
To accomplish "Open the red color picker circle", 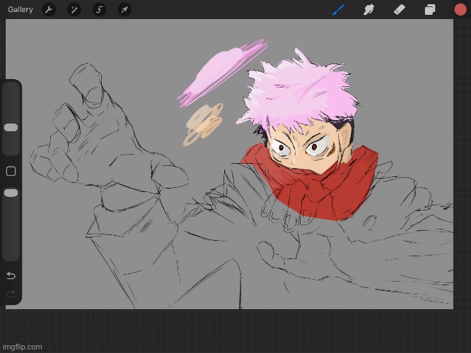I will (x=460, y=9).
